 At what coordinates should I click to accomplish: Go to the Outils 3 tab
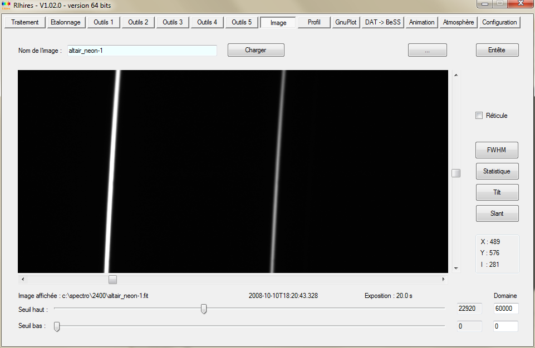pyautogui.click(x=173, y=22)
